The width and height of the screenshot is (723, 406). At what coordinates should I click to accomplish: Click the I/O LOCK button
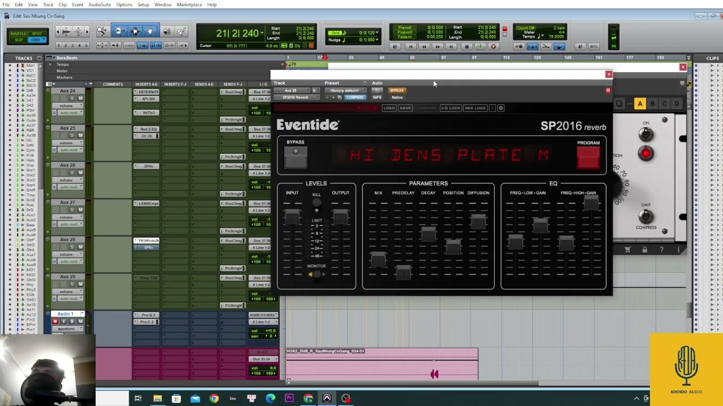pyautogui.click(x=451, y=108)
